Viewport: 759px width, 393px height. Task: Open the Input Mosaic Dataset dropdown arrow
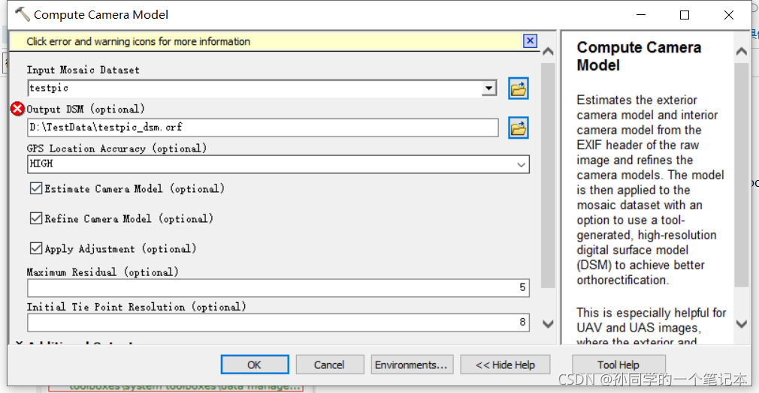pyautogui.click(x=489, y=88)
